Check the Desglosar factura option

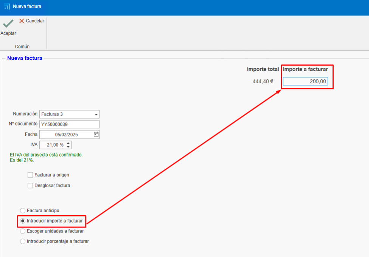click(x=30, y=186)
